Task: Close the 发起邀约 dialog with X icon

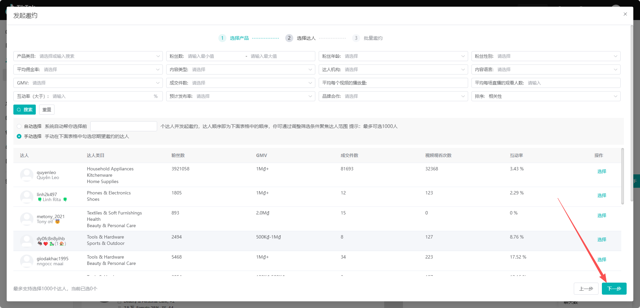Action: pyautogui.click(x=625, y=14)
